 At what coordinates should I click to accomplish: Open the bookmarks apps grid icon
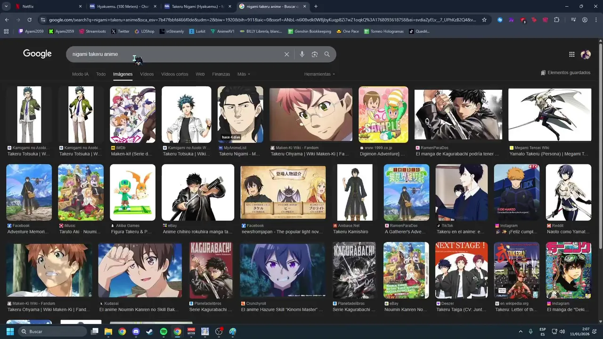point(6,32)
